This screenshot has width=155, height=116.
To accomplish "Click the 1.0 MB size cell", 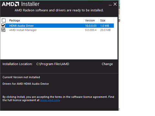I will point(105,26).
